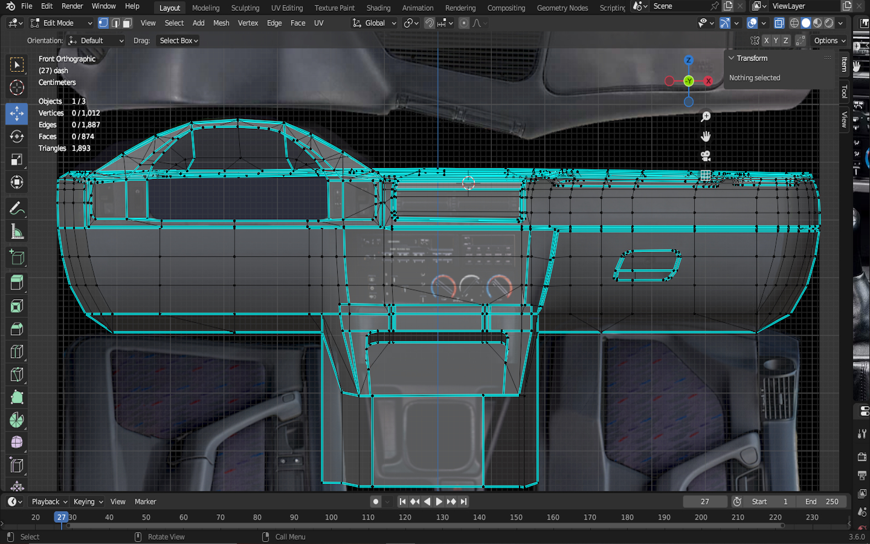Image resolution: width=870 pixels, height=544 pixels.
Task: Activate the Extrude Region tool
Action: (17, 282)
